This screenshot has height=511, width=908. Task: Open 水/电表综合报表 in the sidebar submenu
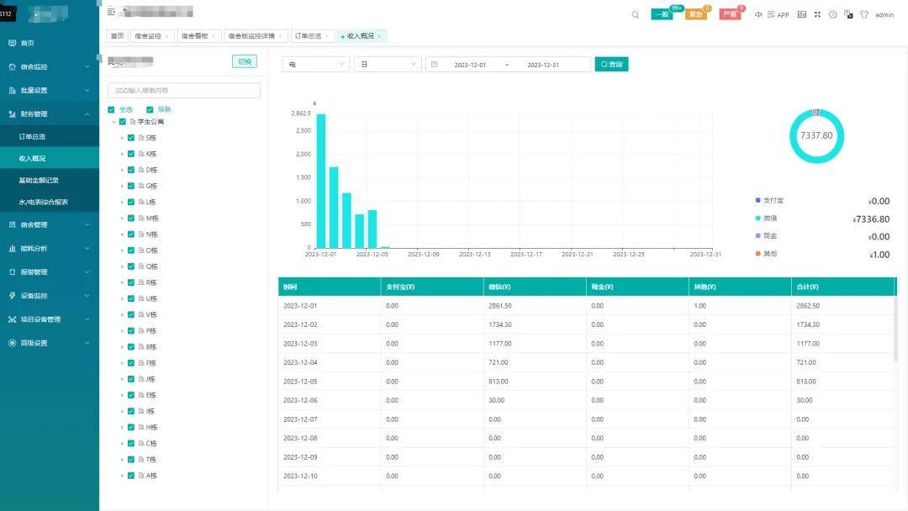(x=44, y=202)
